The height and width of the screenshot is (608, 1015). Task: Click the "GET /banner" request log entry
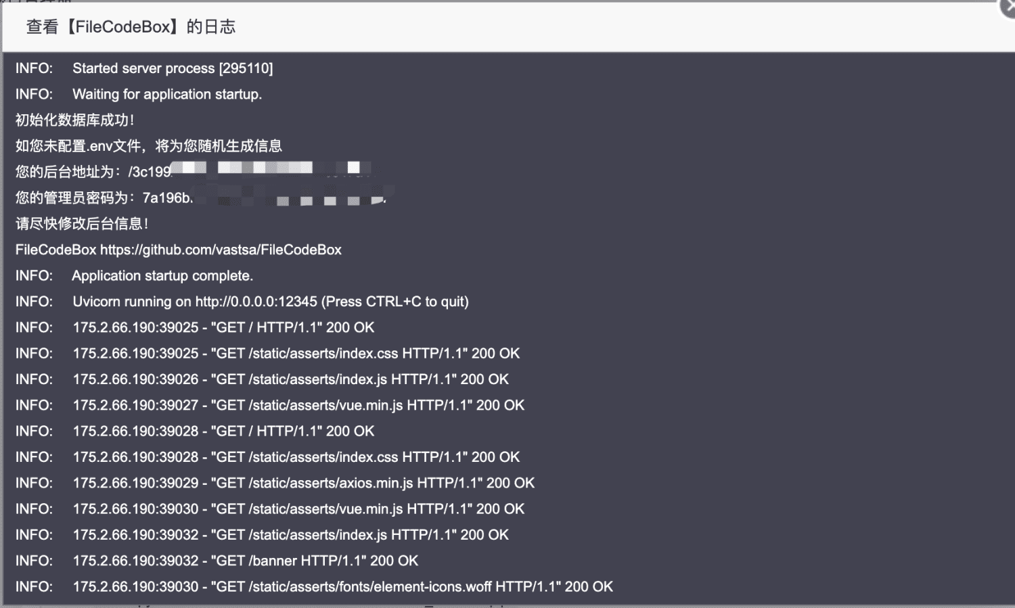(246, 561)
